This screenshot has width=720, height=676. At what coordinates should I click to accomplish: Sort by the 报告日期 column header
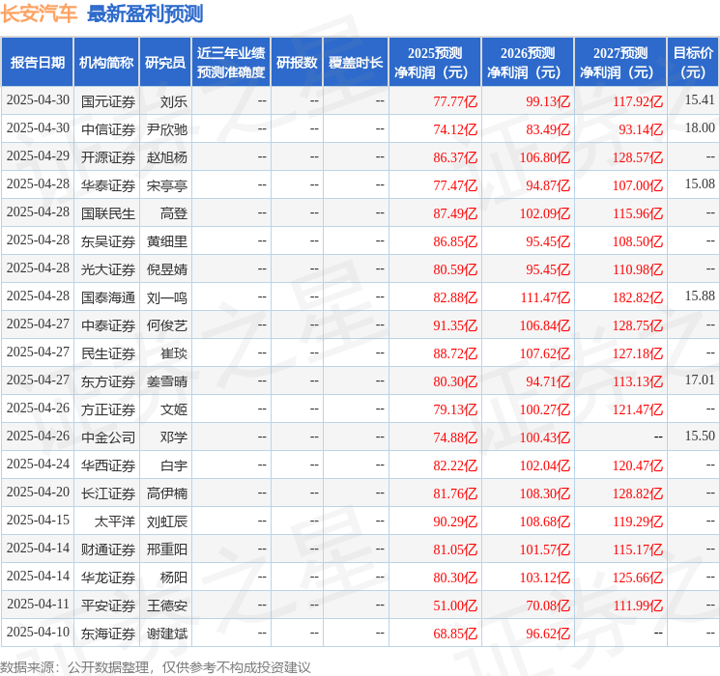pyautogui.click(x=38, y=63)
